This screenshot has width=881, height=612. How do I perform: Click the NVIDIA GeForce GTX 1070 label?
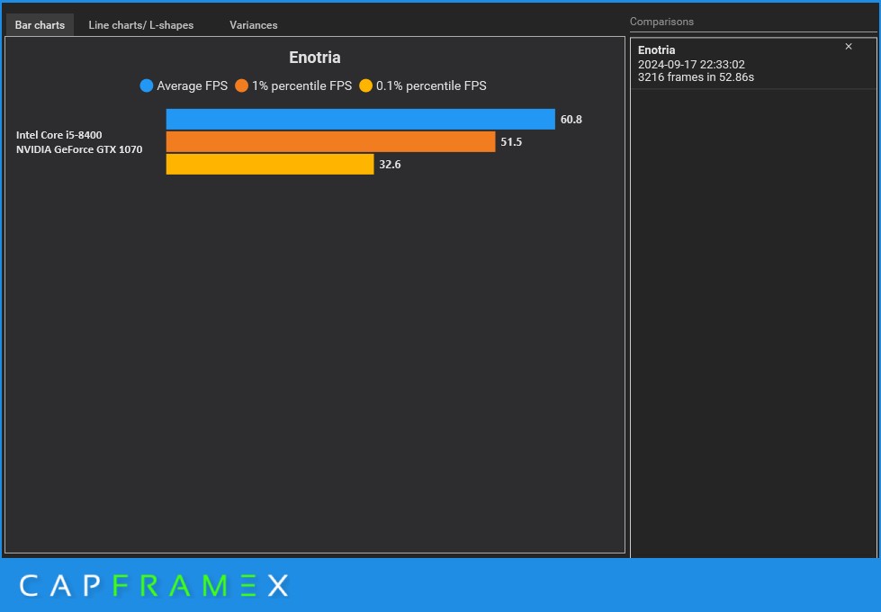(79, 149)
